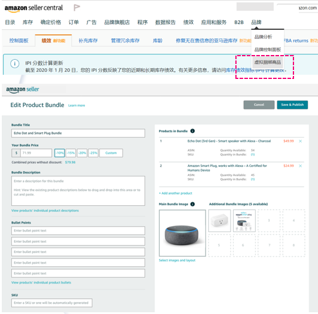318x314 pixels.
Task: Click Echo Dot quantity in bundle (1)
Action: coord(253,154)
